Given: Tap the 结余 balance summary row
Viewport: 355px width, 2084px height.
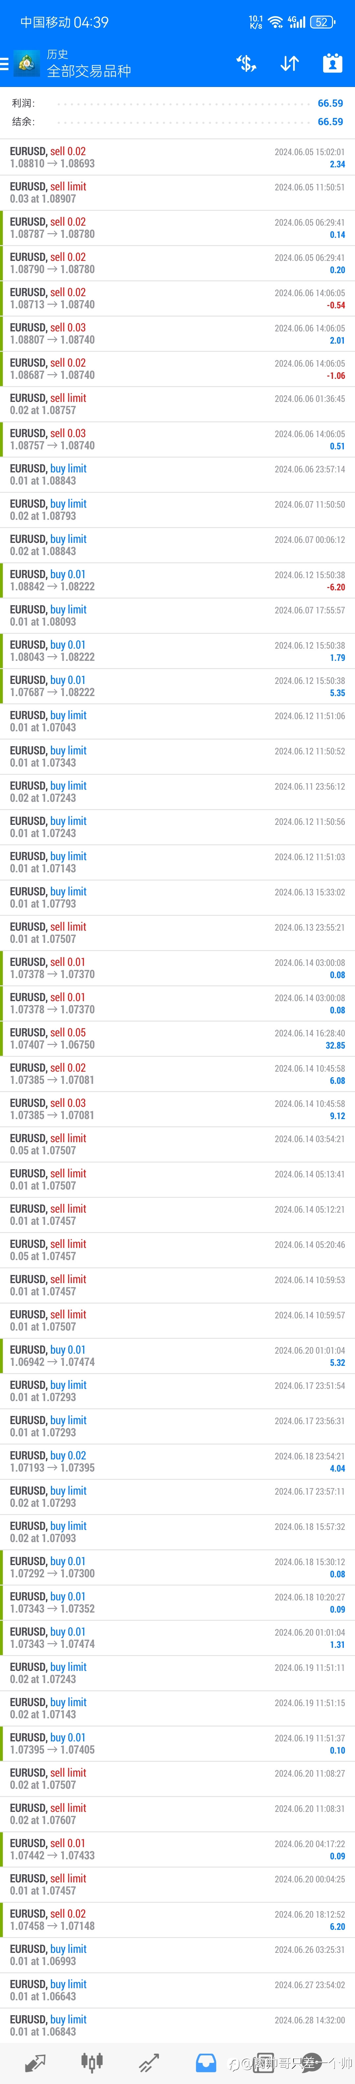Looking at the screenshot, I should click(x=177, y=121).
